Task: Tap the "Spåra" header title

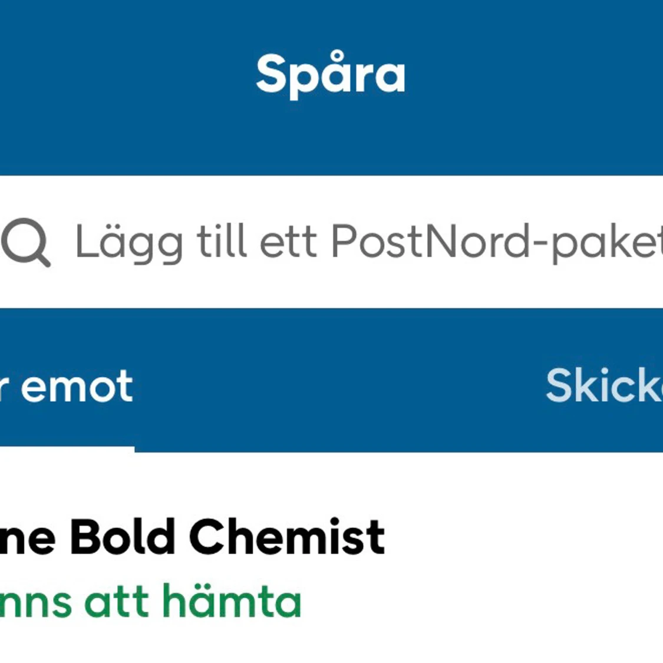Action: tap(331, 75)
